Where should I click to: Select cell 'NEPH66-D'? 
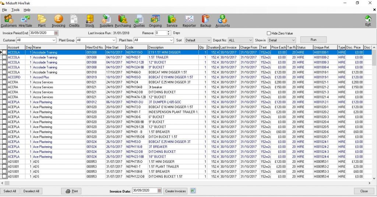137,72
